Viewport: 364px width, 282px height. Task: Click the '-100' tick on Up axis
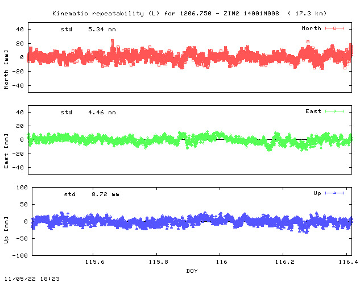click(20, 255)
